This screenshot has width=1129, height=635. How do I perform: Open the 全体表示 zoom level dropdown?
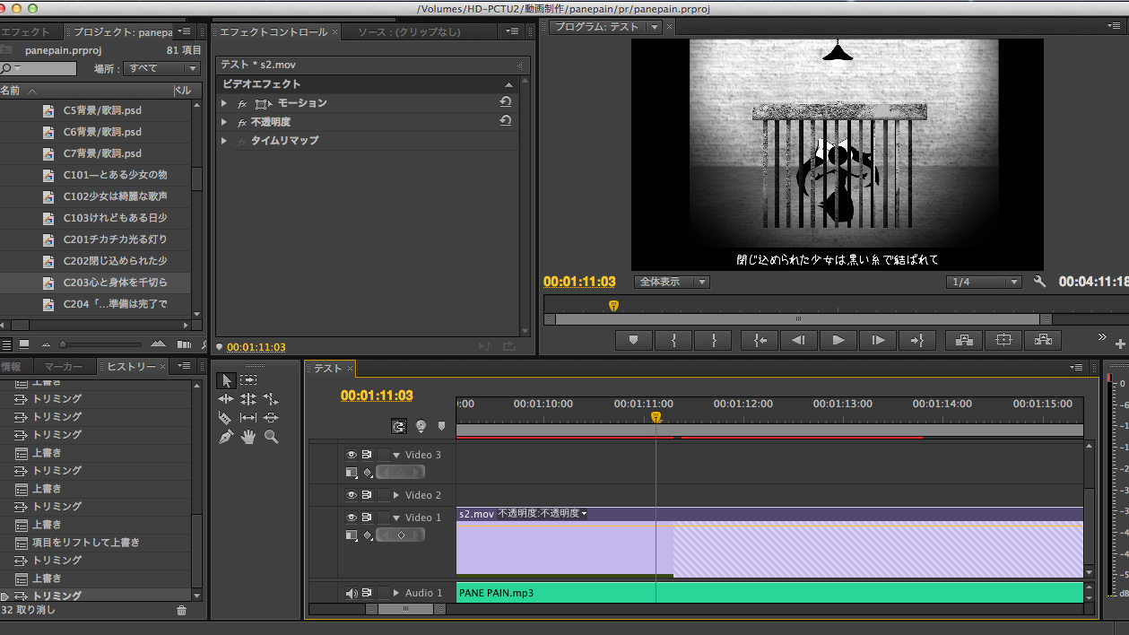[672, 282]
